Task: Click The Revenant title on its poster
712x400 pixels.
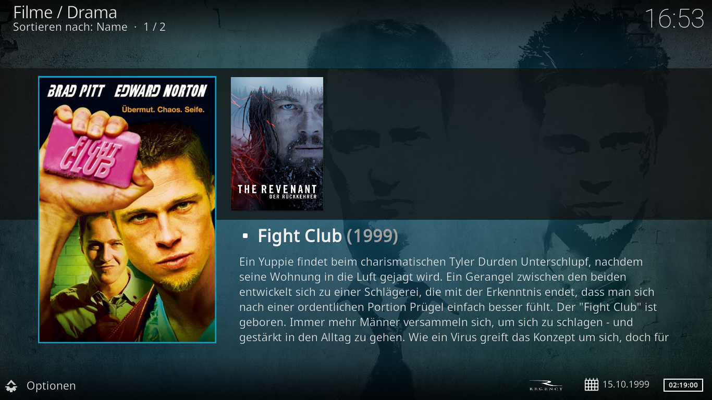Action: (x=277, y=189)
